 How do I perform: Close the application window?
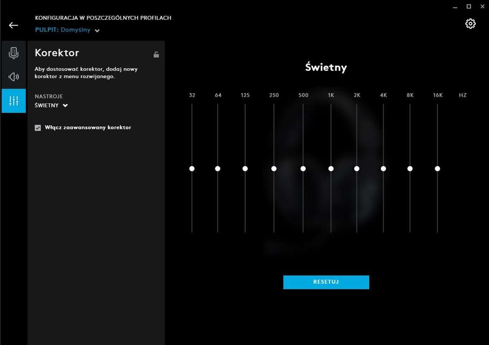(481, 6)
